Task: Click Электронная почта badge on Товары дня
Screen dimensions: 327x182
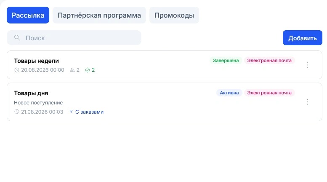Action: 269,93
